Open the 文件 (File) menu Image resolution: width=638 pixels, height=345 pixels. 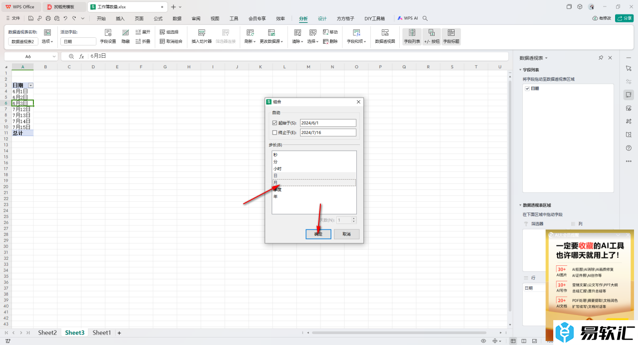(12, 18)
